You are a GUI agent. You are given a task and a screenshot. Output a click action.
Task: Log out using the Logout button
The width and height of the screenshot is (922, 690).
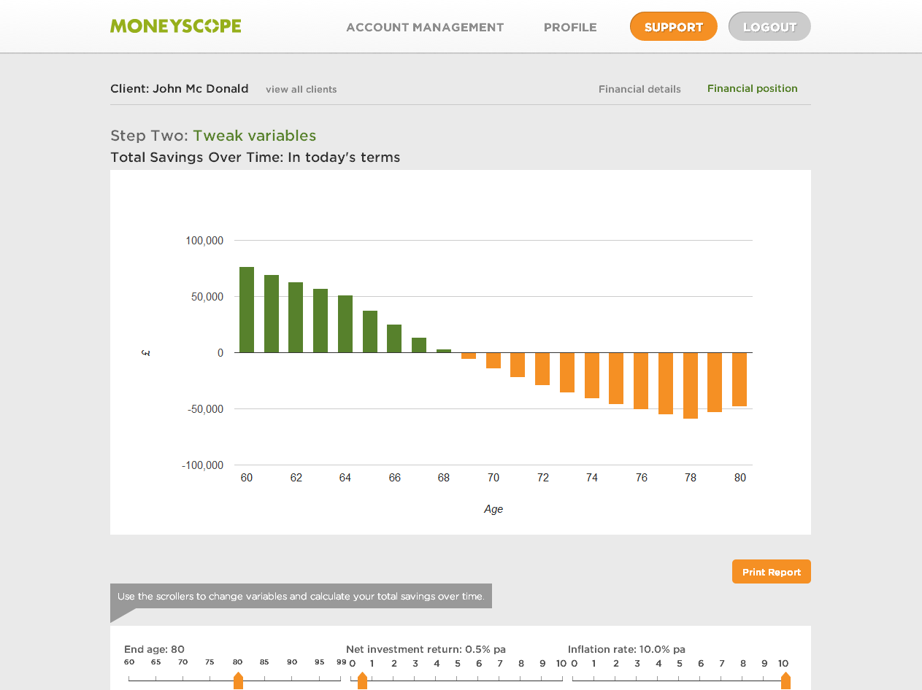click(x=769, y=27)
